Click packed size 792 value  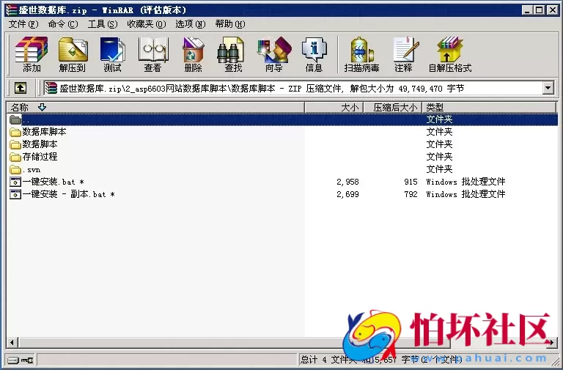point(411,194)
